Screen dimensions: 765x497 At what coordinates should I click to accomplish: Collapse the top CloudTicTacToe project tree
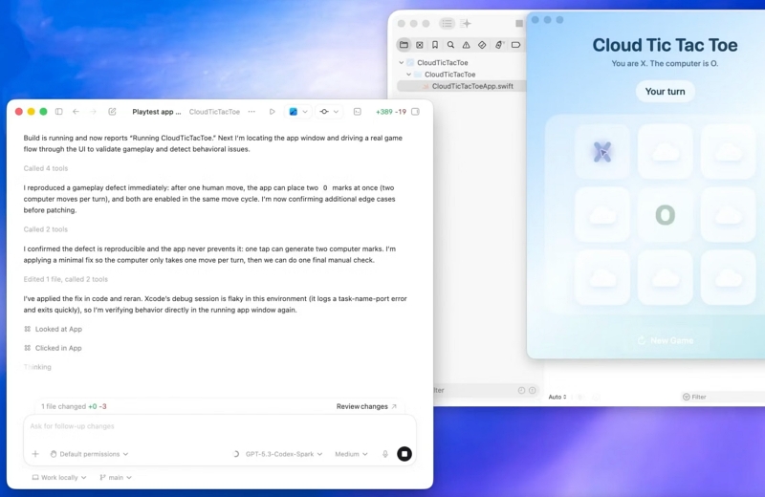coord(402,63)
